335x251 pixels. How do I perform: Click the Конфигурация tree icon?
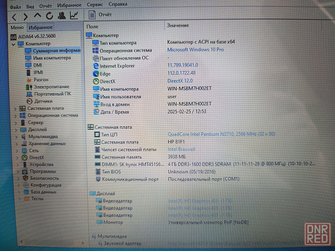26,185
